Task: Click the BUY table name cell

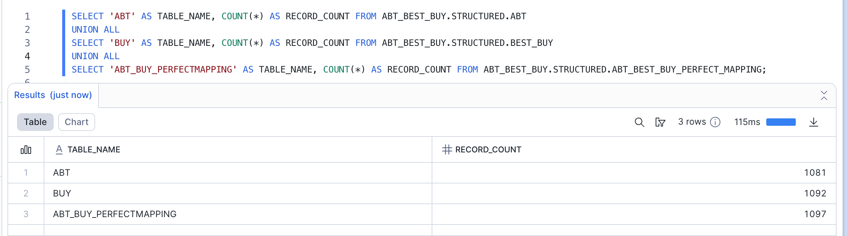Action: [62, 193]
